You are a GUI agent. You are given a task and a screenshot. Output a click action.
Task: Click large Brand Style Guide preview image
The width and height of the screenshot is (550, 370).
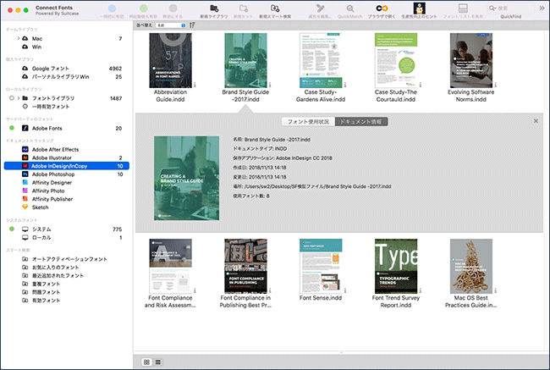tap(187, 179)
